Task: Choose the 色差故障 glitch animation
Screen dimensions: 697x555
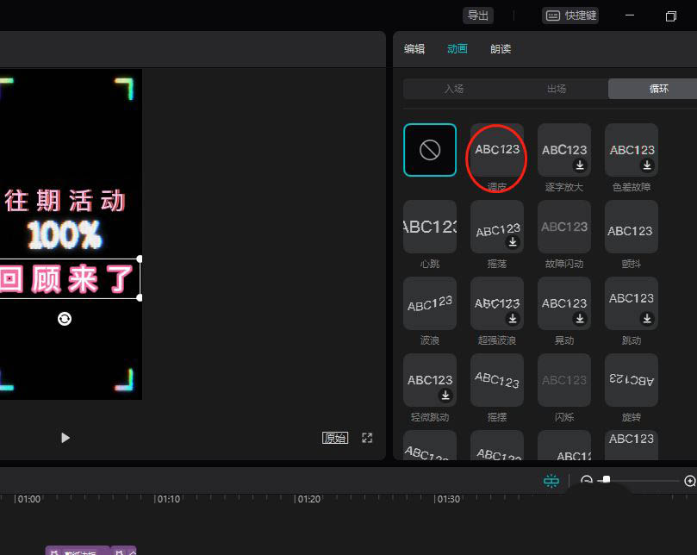Action: tap(631, 149)
